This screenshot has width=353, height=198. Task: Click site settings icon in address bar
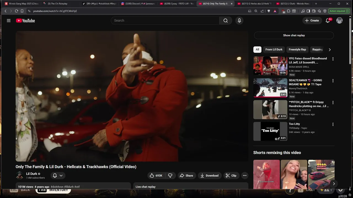tap(29, 11)
